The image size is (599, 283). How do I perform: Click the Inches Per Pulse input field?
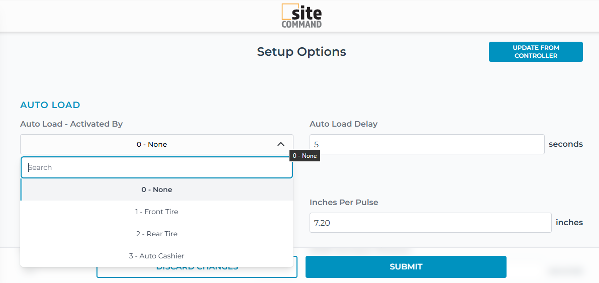tap(430, 223)
